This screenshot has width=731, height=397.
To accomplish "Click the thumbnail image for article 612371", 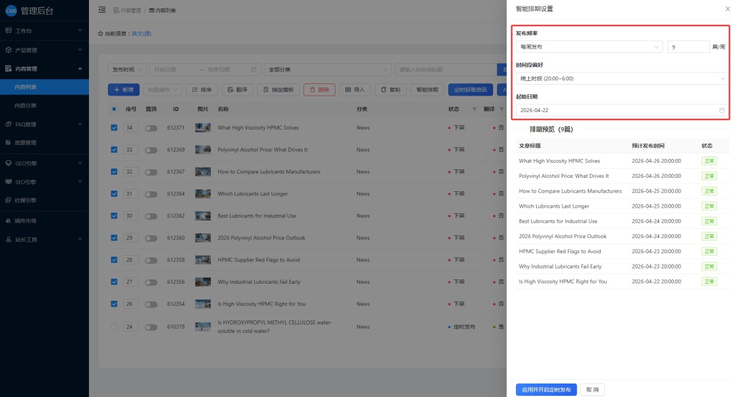I will point(203,128).
